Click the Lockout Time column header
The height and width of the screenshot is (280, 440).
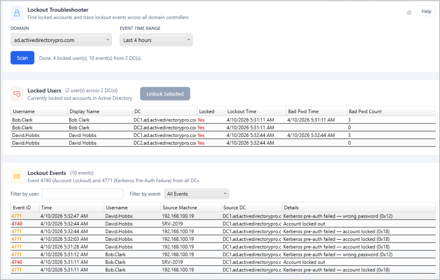pos(256,111)
